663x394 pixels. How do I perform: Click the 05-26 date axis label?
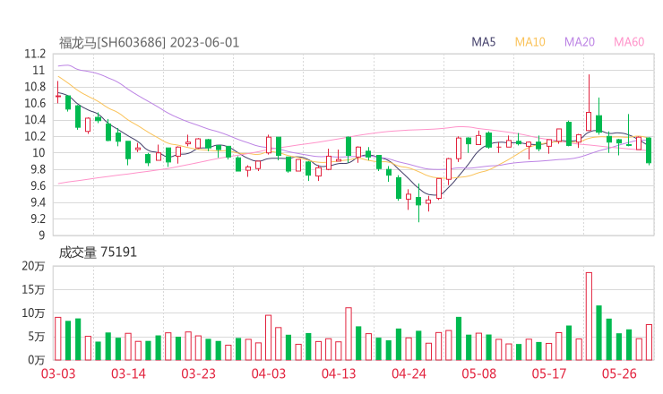click(619, 373)
